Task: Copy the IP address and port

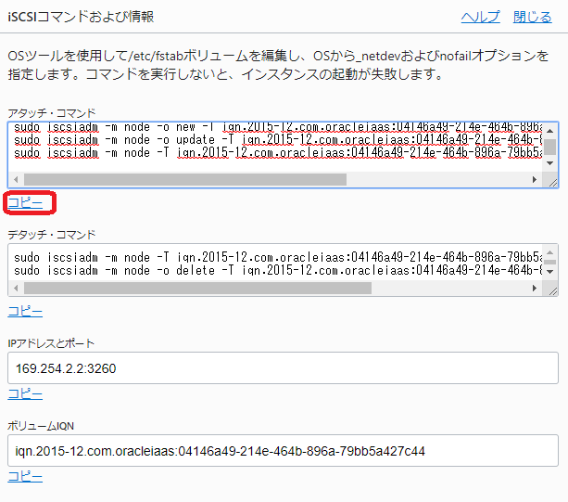Action: pyautogui.click(x=25, y=393)
